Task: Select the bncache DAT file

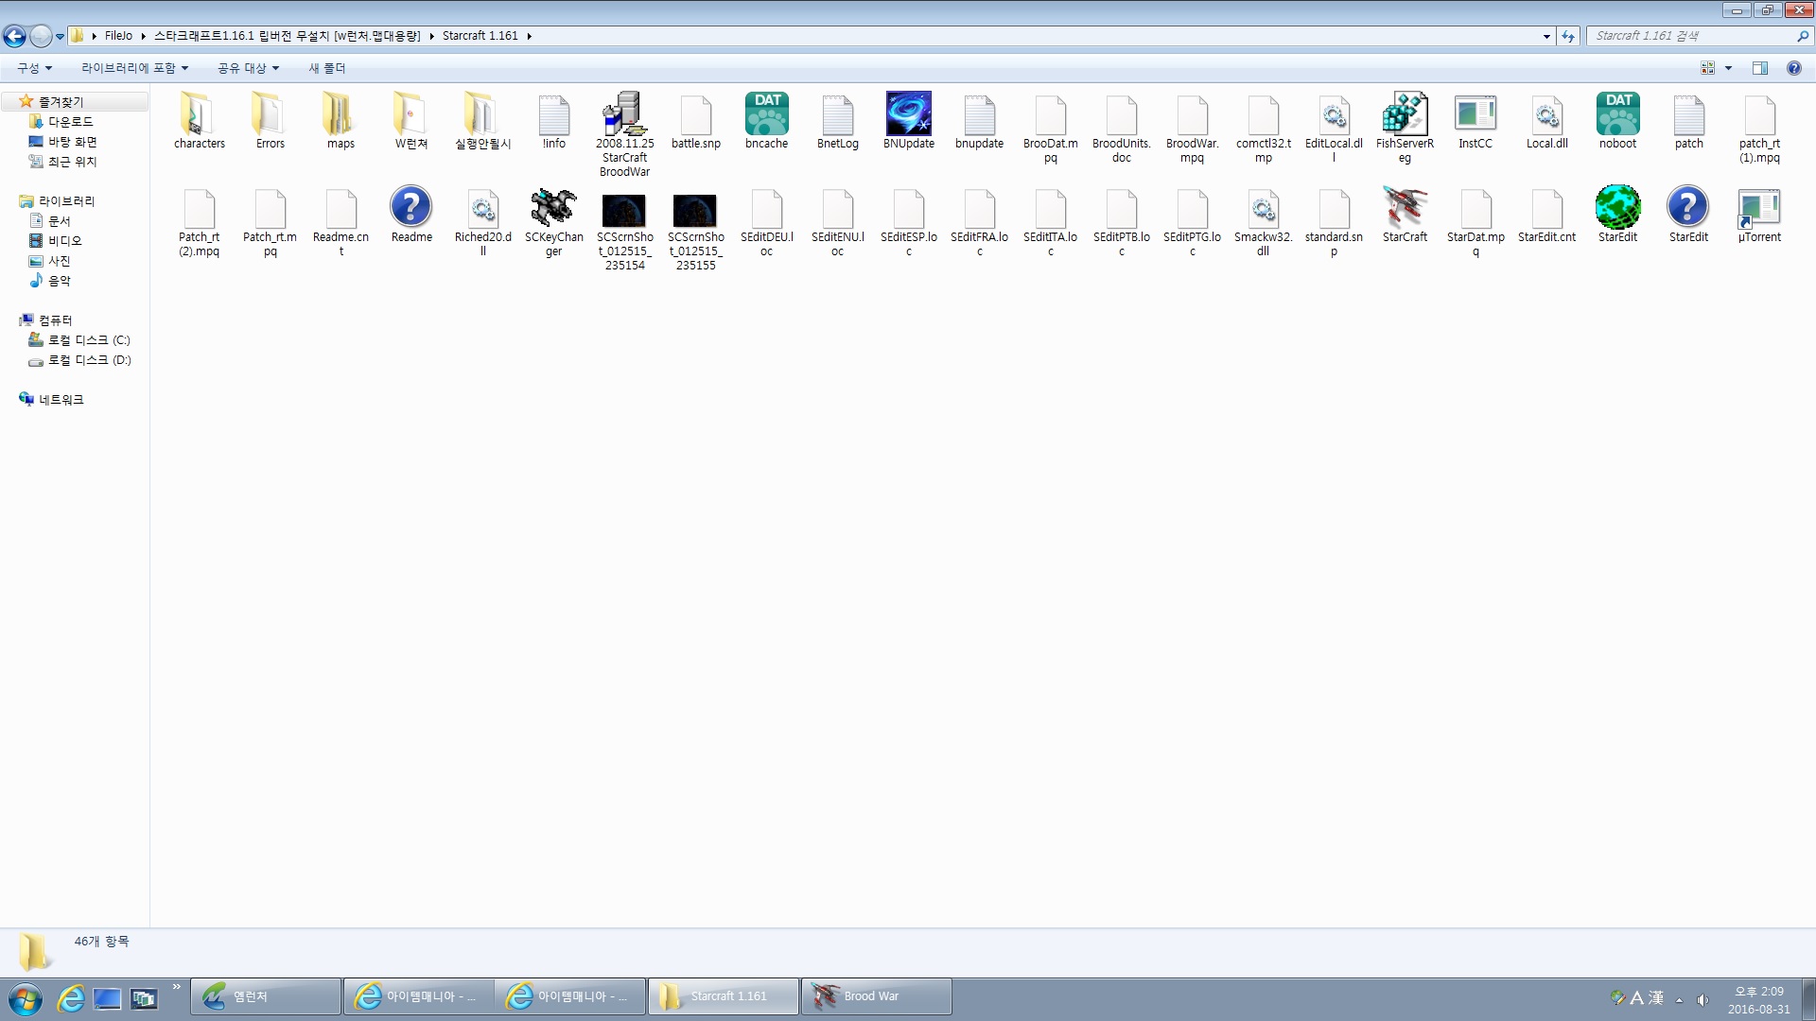Action: pyautogui.click(x=766, y=121)
